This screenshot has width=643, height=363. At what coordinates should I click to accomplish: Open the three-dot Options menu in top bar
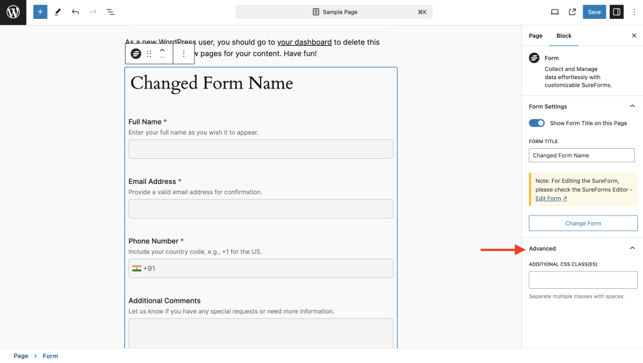click(634, 12)
